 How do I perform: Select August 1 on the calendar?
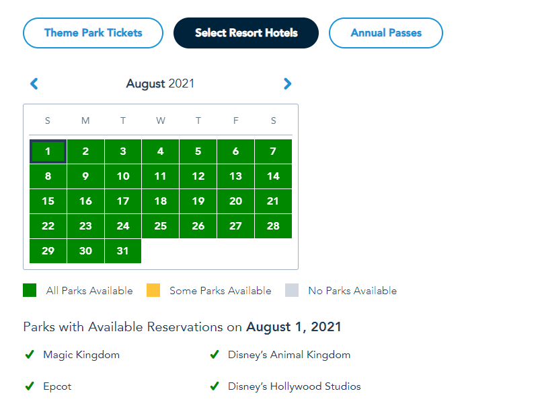(48, 151)
